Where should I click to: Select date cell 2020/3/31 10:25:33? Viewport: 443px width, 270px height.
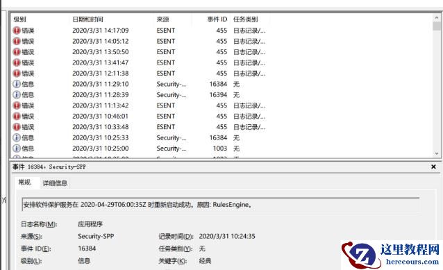[101, 138]
